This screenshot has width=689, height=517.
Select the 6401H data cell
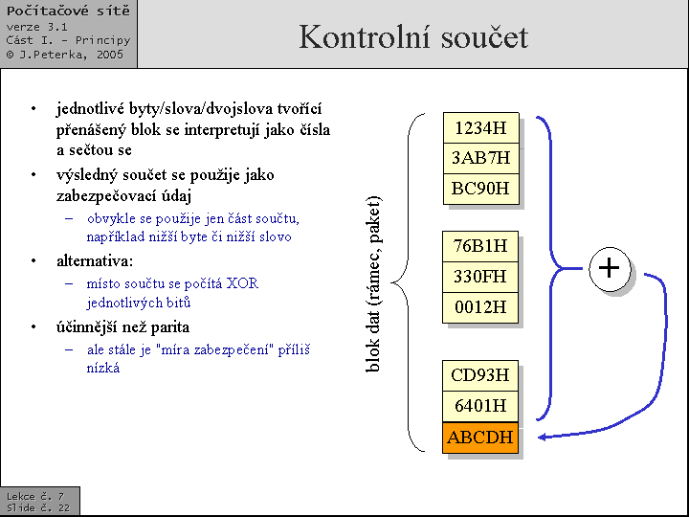pos(480,406)
